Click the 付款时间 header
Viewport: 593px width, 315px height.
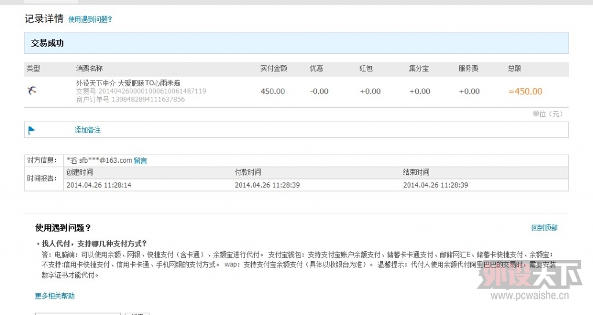(x=248, y=173)
